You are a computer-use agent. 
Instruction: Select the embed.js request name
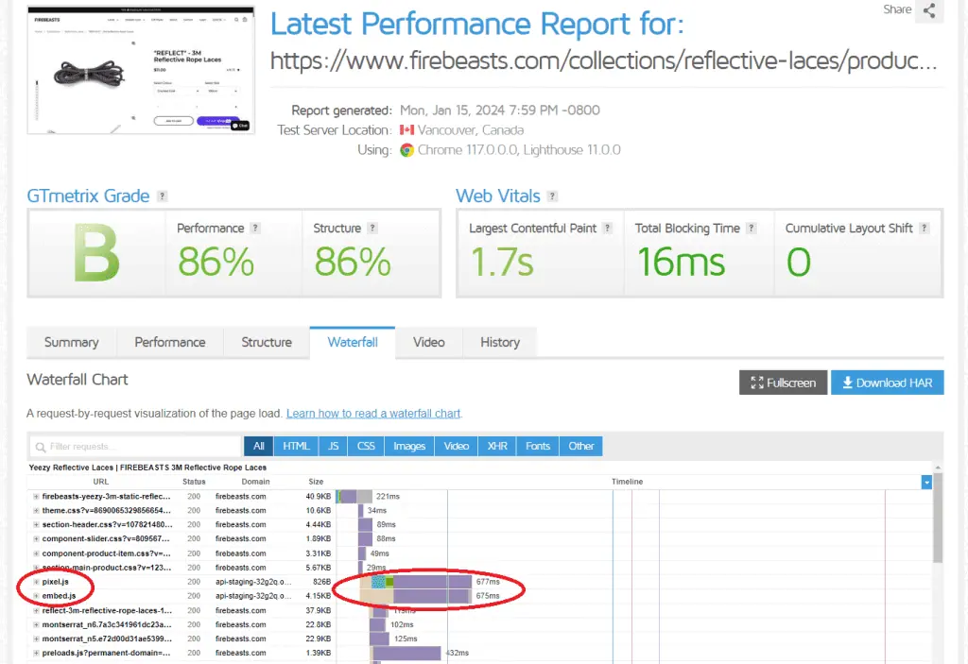tap(60, 596)
